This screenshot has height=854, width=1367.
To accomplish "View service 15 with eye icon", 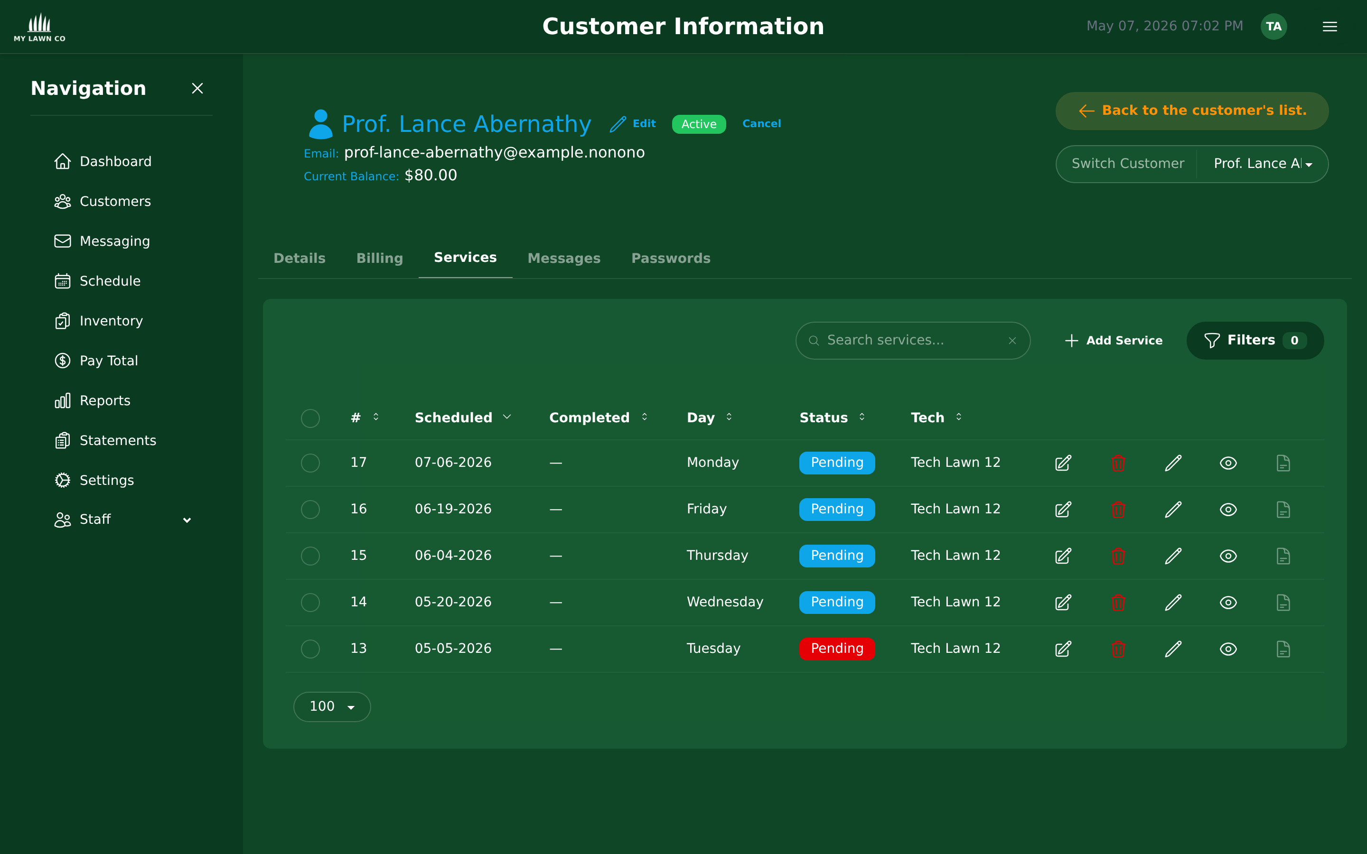I will (1228, 556).
